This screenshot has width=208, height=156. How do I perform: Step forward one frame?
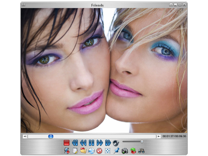[x=108, y=143]
